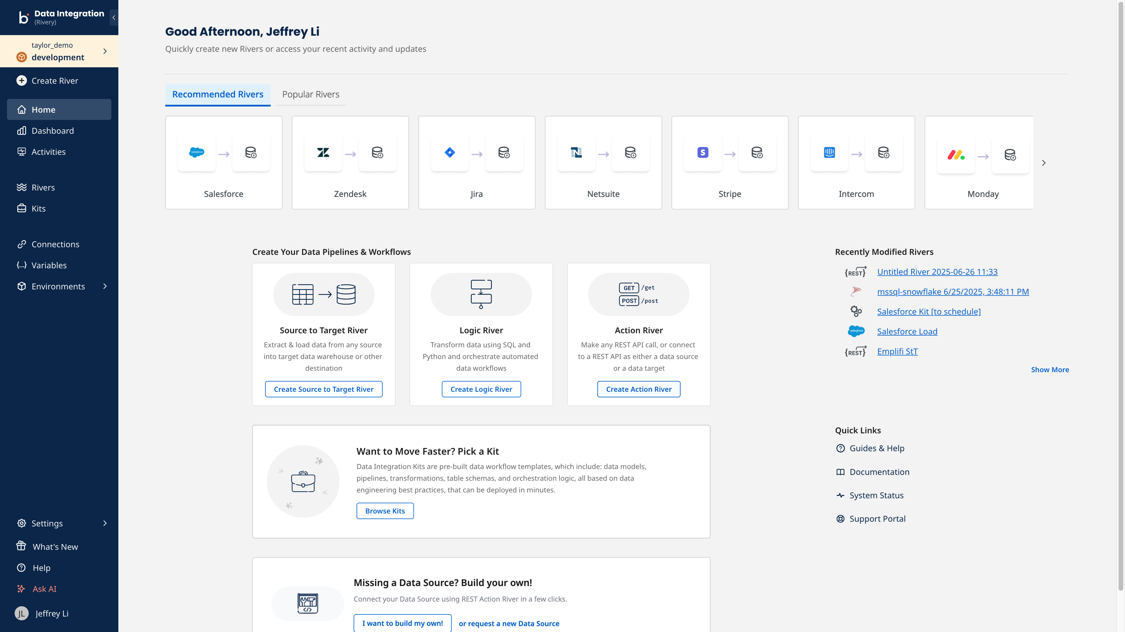Open the Salesforce Load river link
The width and height of the screenshot is (1125, 632).
coord(907,332)
